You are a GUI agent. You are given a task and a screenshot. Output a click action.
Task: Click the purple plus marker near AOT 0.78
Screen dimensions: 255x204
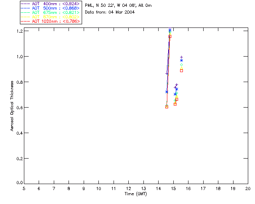click(177, 85)
